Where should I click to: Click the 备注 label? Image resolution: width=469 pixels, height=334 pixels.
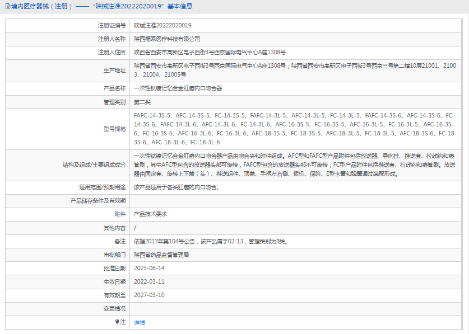[120, 241]
